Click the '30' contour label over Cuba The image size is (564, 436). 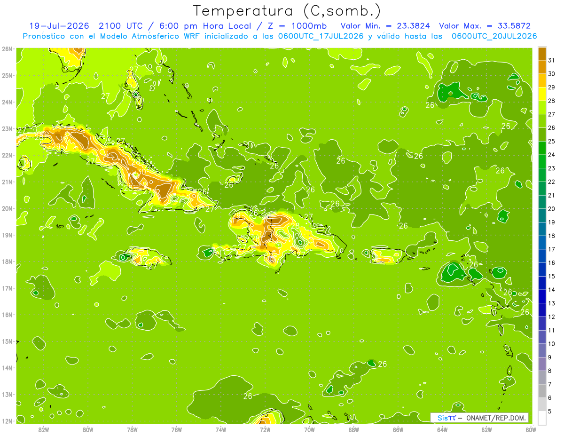(141, 172)
